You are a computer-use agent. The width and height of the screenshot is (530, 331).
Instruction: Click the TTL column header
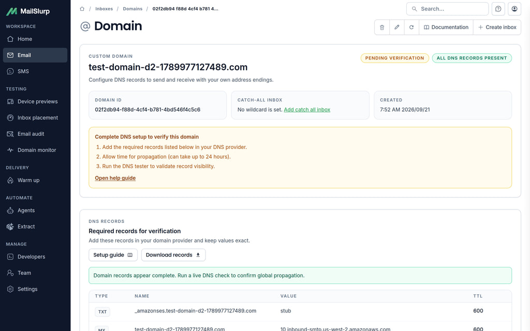(478, 296)
